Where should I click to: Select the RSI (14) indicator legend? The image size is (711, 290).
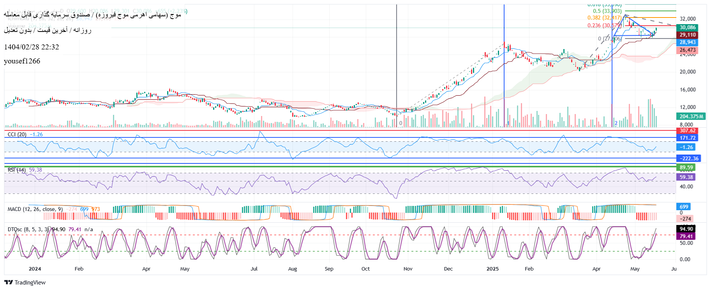pyautogui.click(x=17, y=170)
